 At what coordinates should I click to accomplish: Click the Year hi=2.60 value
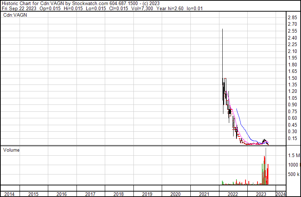click(170, 8)
